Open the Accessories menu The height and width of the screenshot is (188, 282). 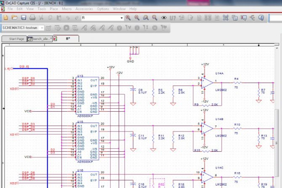(x=84, y=9)
